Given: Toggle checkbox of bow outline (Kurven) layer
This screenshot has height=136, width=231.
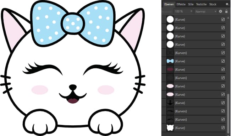Looking at the screenshot, I should (223, 53).
